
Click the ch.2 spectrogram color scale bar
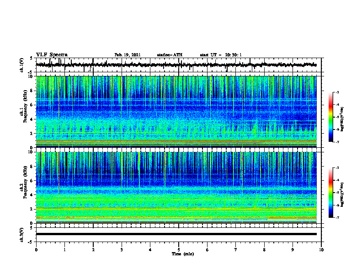(331, 193)
